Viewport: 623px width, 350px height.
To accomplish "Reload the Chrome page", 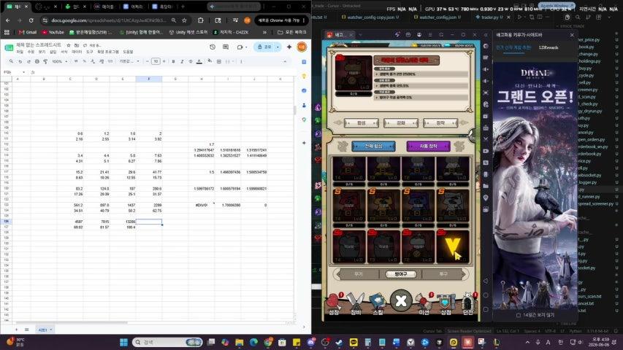I will click(31, 20).
